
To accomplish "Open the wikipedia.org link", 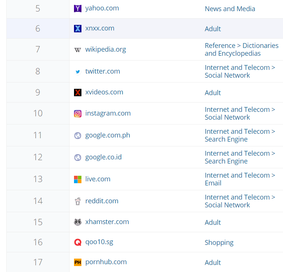I will click(106, 49).
